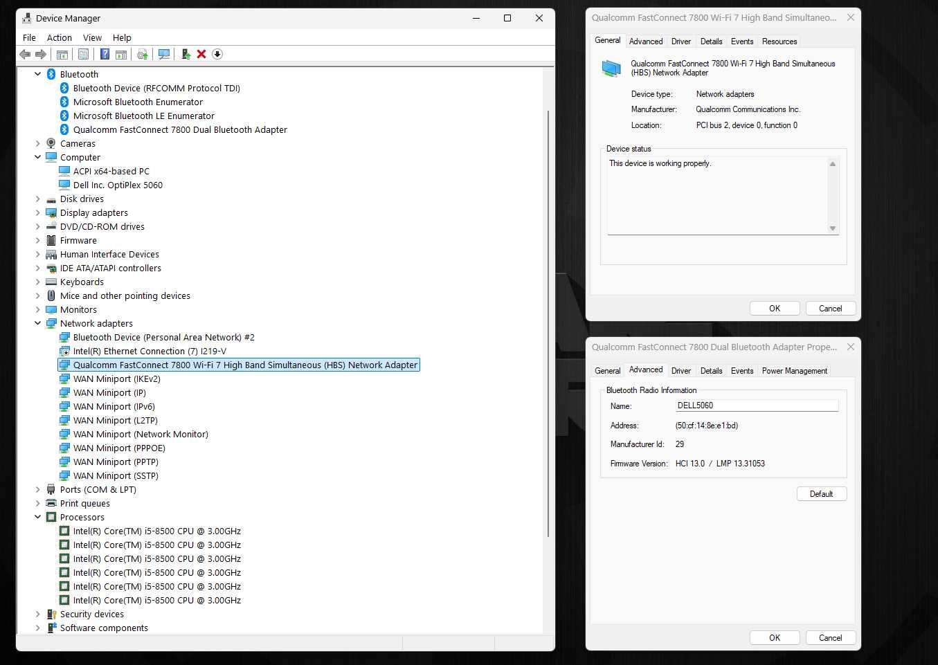
Task: Expand the Display adapters category
Action: (38, 212)
